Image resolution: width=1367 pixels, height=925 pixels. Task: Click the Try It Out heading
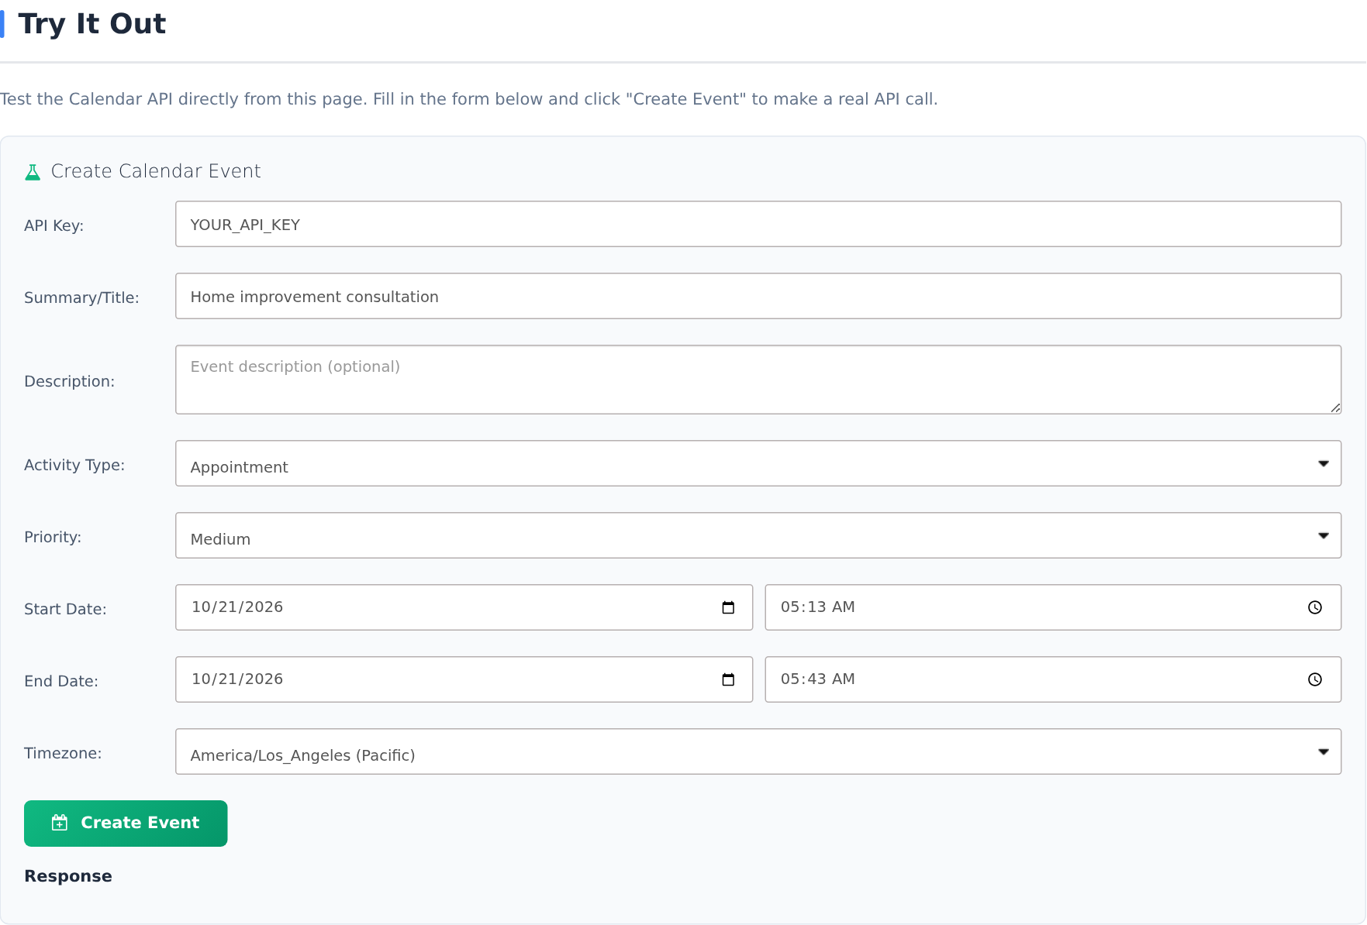[91, 24]
